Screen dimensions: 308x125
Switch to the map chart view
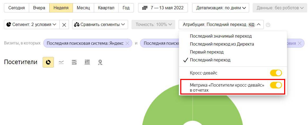100,62
